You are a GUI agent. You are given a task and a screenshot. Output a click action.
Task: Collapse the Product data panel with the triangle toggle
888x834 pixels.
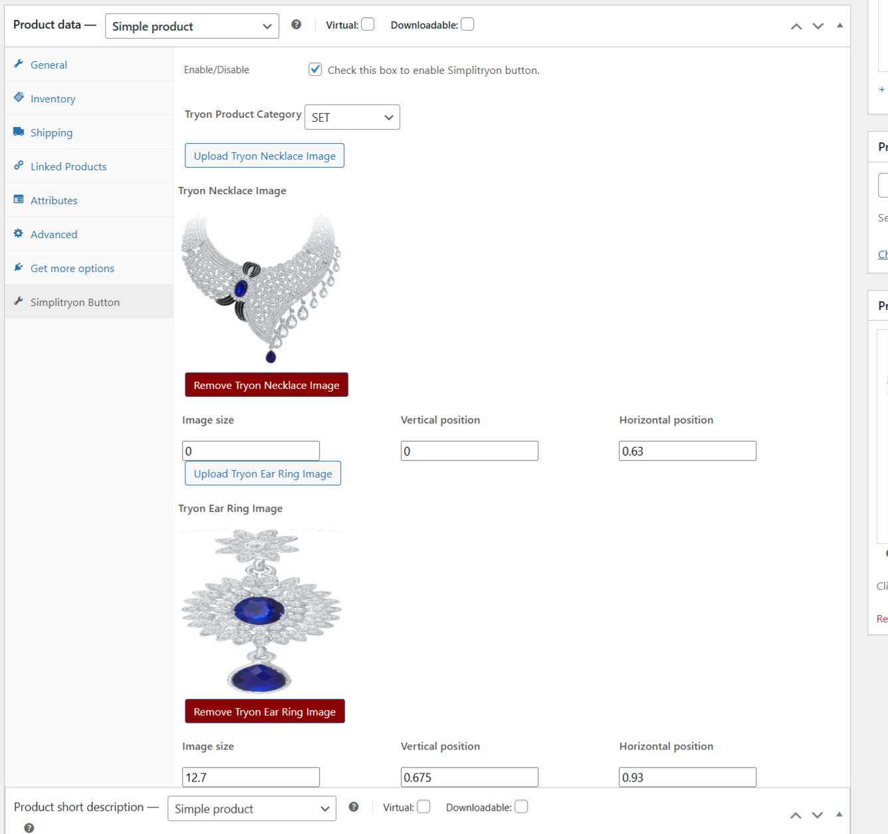pos(839,25)
